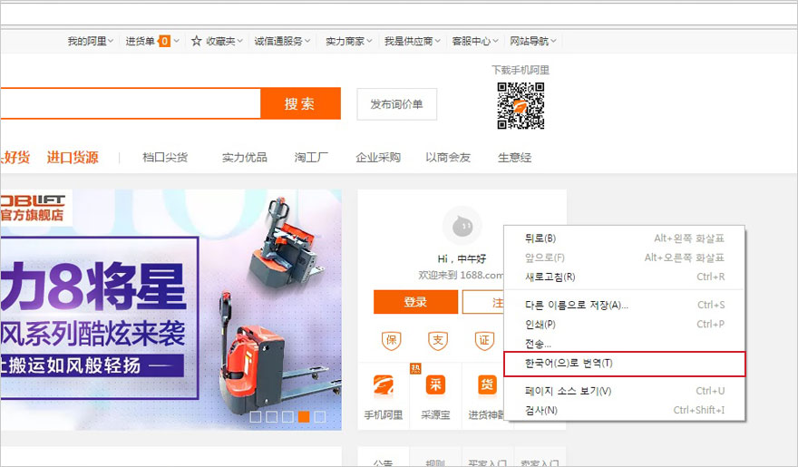Expand the 客服中心 dropdown

(475, 41)
